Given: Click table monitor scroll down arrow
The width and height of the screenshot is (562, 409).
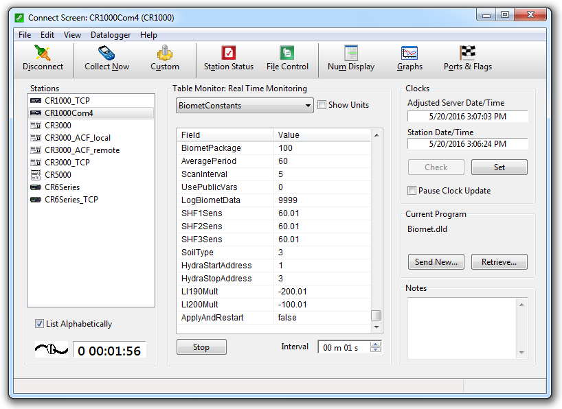Looking at the screenshot, I should click(376, 327).
